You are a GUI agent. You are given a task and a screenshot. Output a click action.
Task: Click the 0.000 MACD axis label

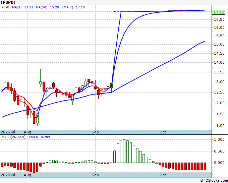[219, 163]
